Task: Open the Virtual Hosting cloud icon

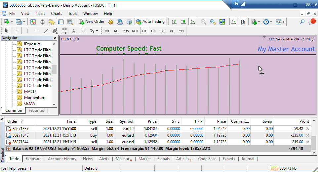Action: 120,22
